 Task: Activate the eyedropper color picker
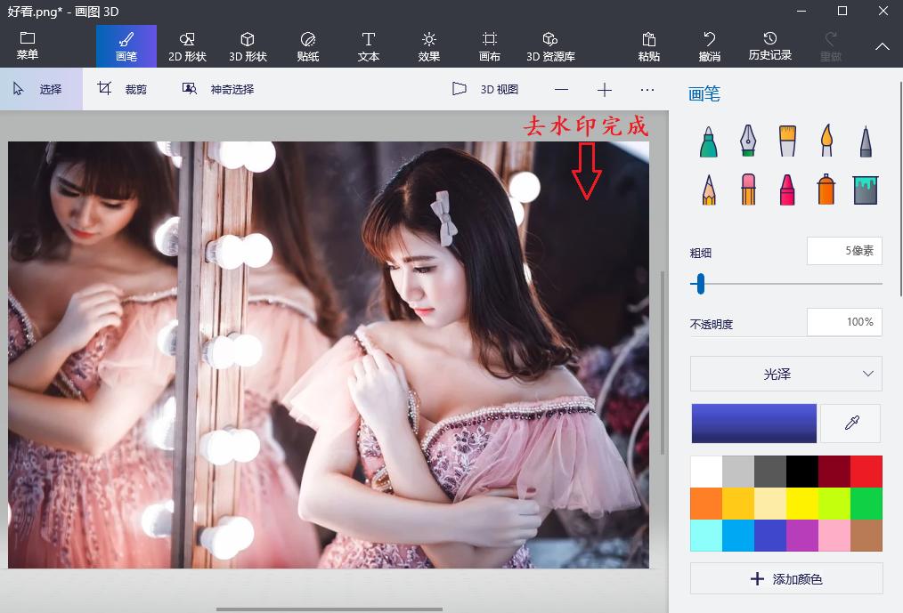click(850, 423)
